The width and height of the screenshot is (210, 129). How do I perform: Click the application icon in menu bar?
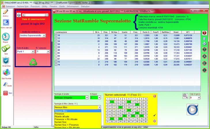point(3,6)
